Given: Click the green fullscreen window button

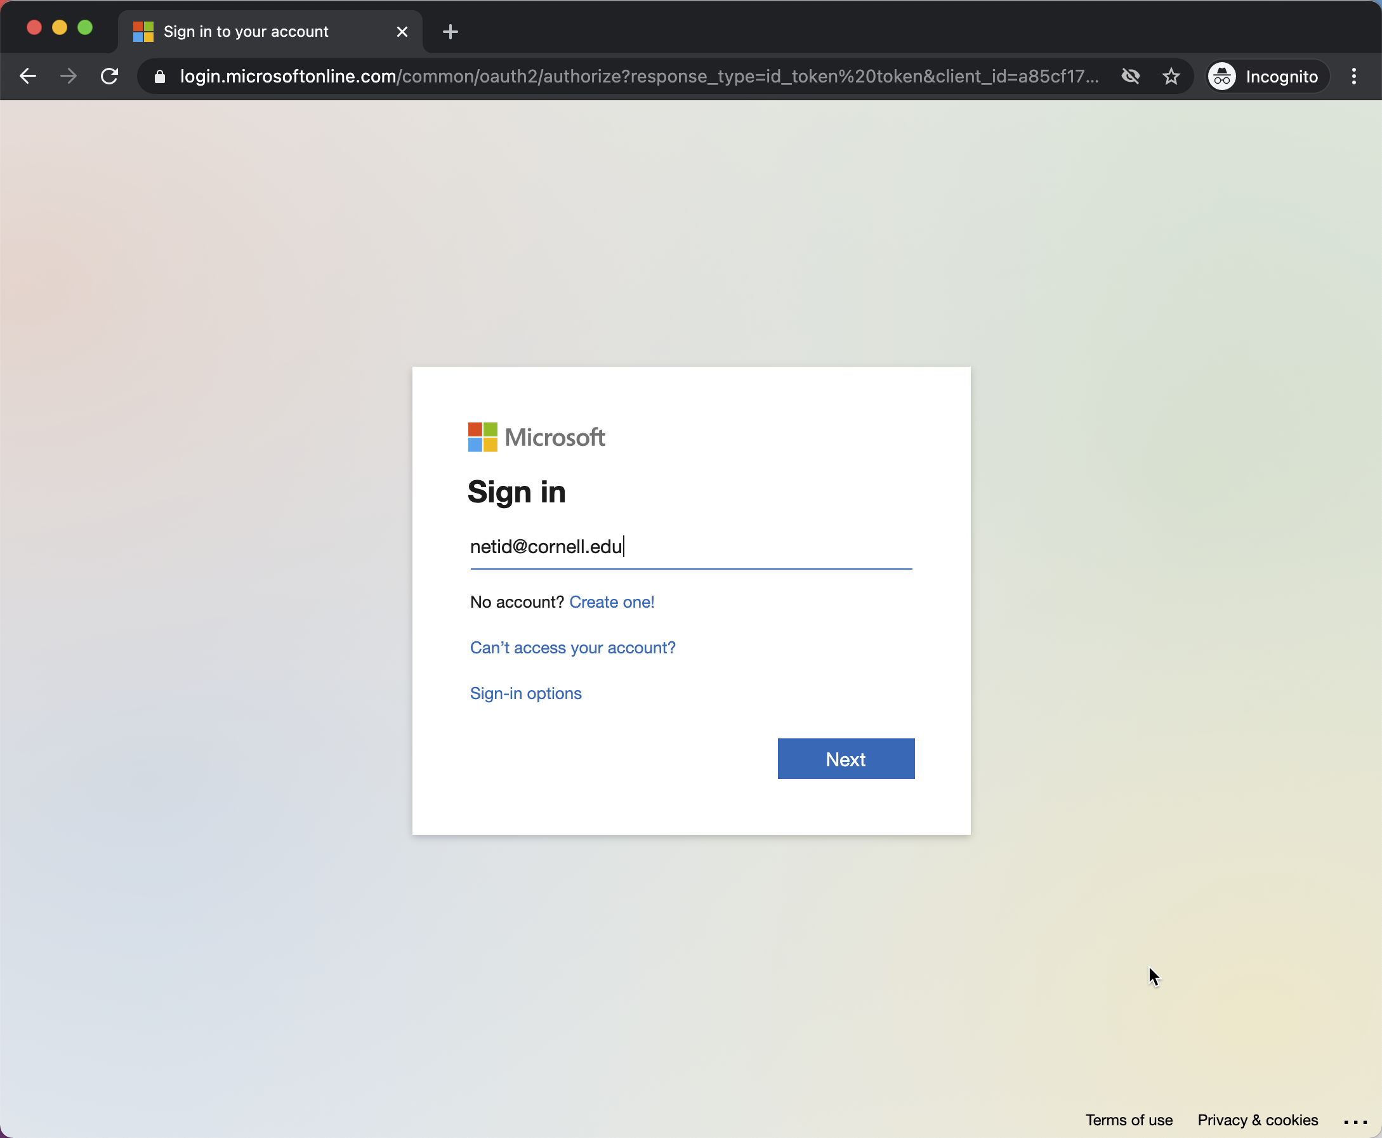Looking at the screenshot, I should coord(85,27).
